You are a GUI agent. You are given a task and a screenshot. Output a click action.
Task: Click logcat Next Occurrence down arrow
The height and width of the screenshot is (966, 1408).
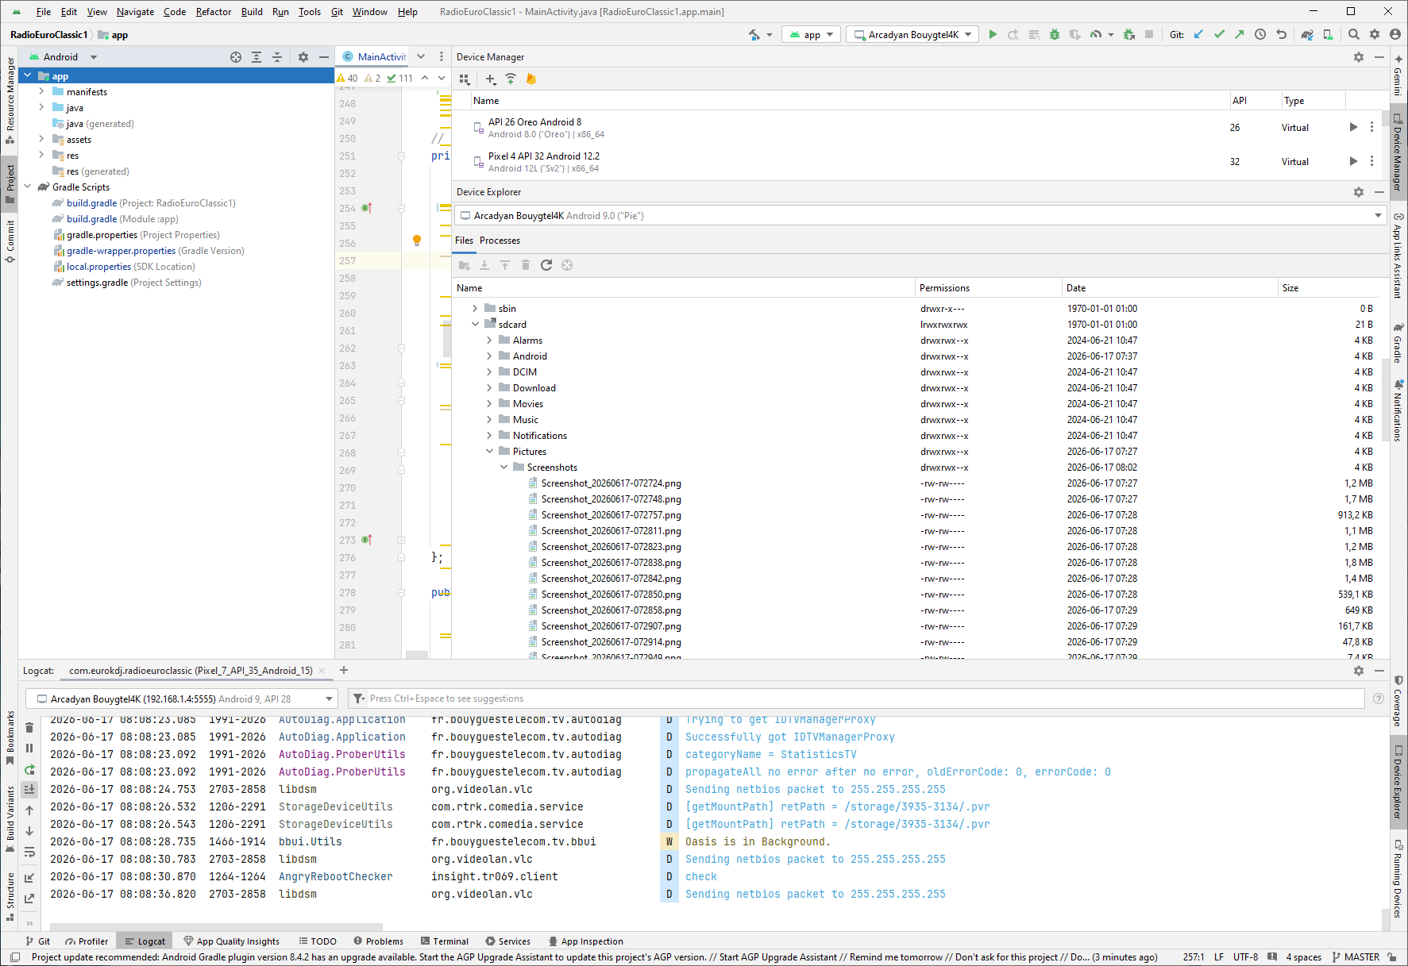(x=29, y=831)
